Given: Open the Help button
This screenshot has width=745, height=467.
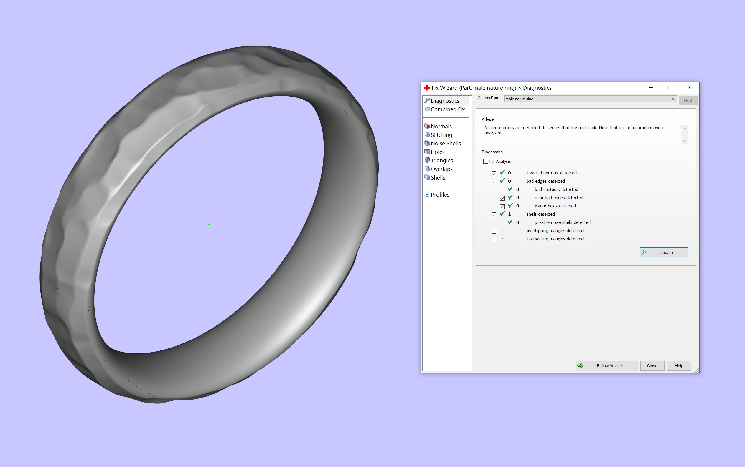Looking at the screenshot, I should click(x=679, y=366).
